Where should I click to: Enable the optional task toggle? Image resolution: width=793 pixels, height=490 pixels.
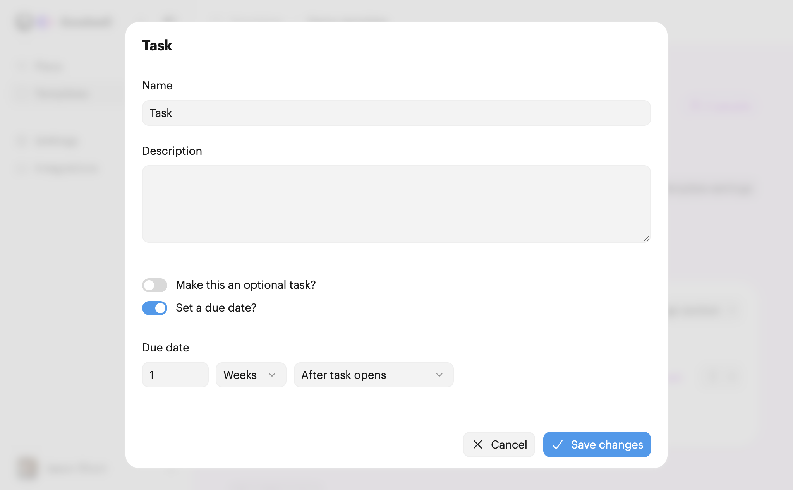154,285
